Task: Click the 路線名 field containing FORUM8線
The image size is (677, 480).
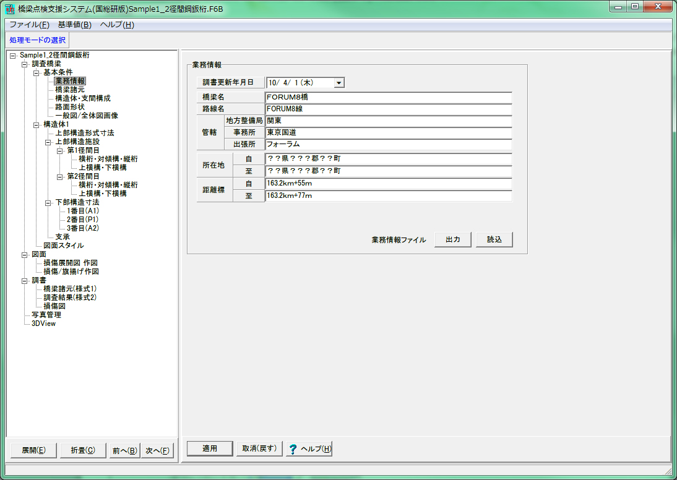Action: click(x=389, y=109)
